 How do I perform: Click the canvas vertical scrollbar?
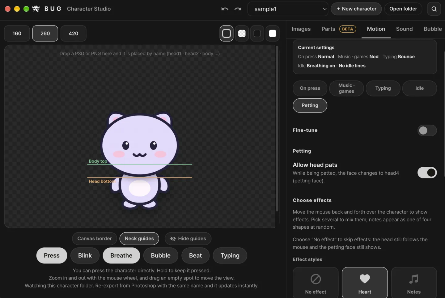click(x=277, y=129)
